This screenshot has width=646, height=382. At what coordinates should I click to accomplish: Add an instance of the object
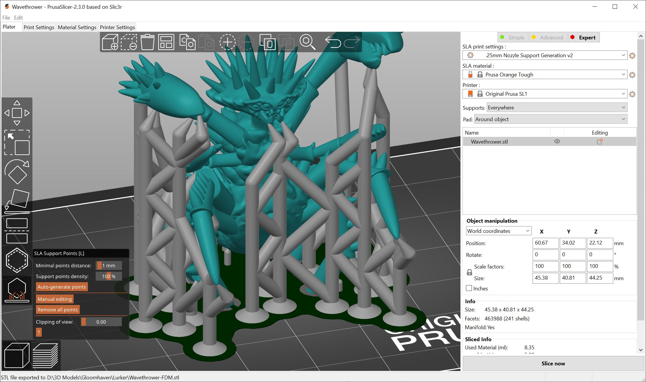point(228,42)
